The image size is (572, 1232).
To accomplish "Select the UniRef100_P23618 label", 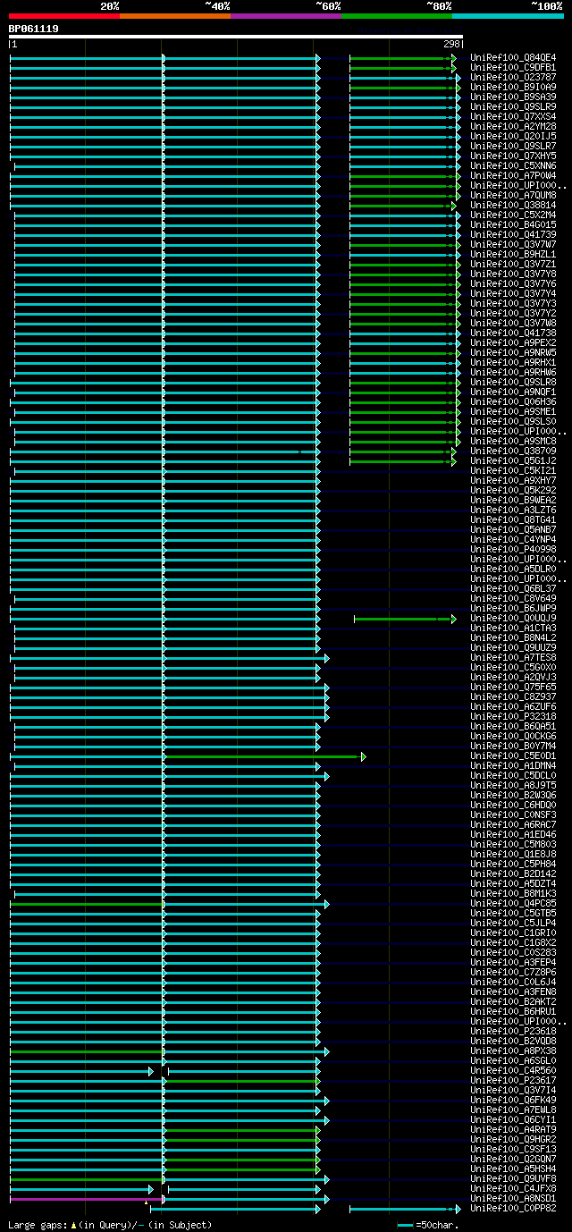I will click(x=513, y=1031).
